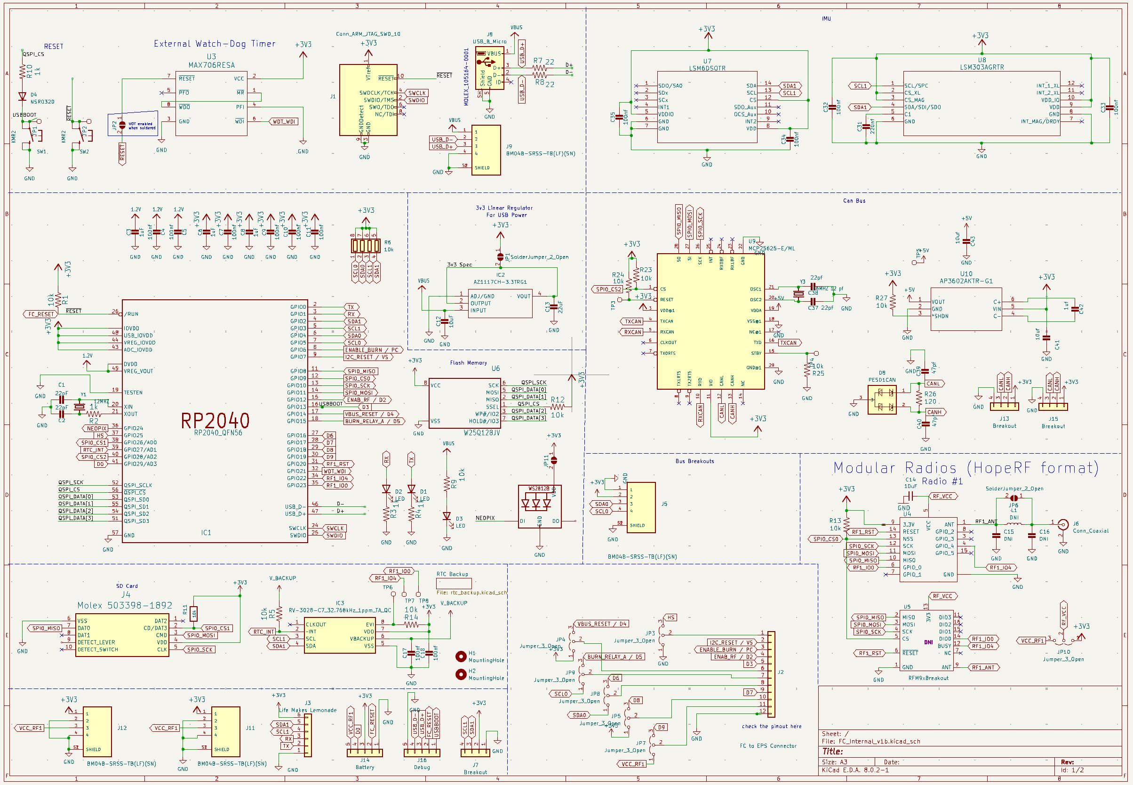Click the D4 NSR0320 diode symbol

22,96
